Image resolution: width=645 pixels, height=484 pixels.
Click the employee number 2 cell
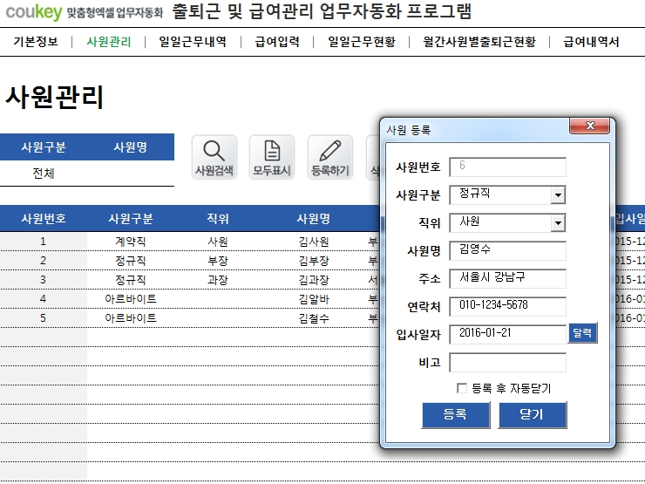click(44, 261)
